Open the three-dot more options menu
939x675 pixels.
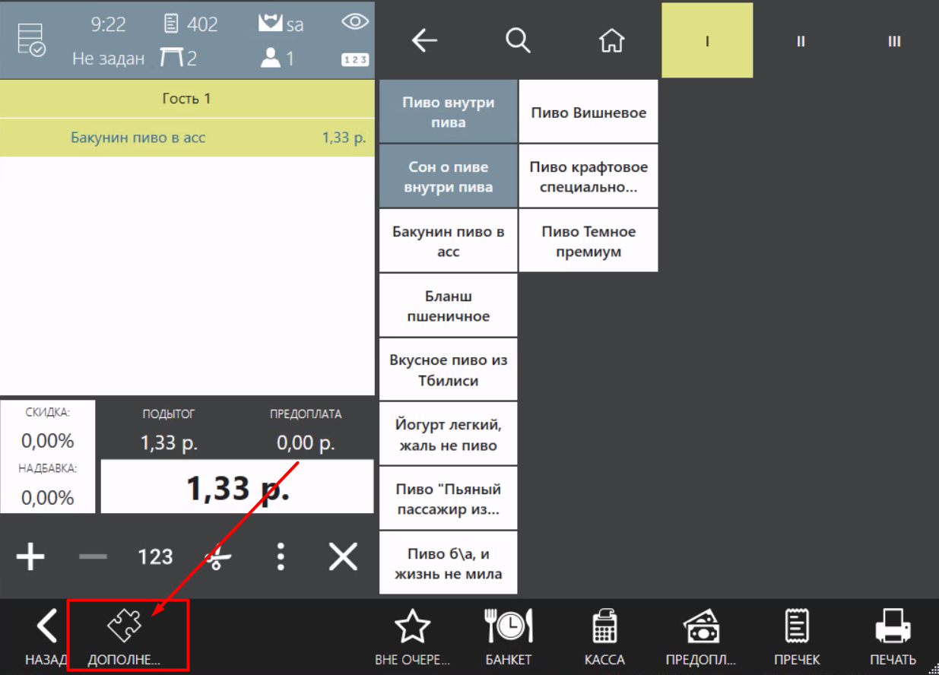pos(281,557)
